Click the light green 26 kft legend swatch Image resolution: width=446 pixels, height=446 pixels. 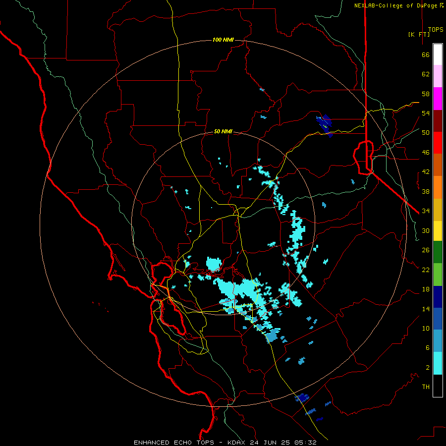pyautogui.click(x=438, y=275)
